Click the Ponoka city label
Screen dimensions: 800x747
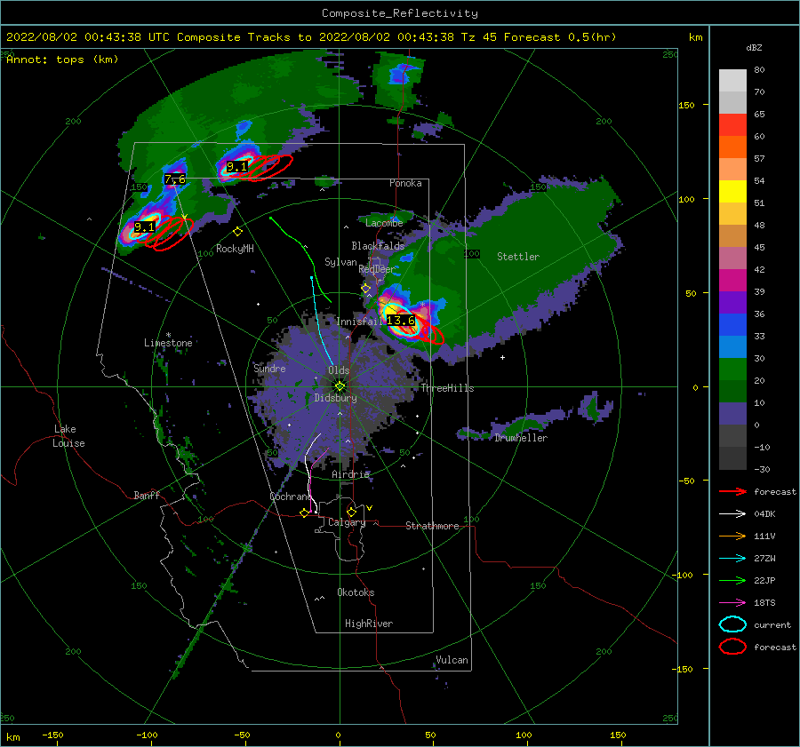[405, 183]
